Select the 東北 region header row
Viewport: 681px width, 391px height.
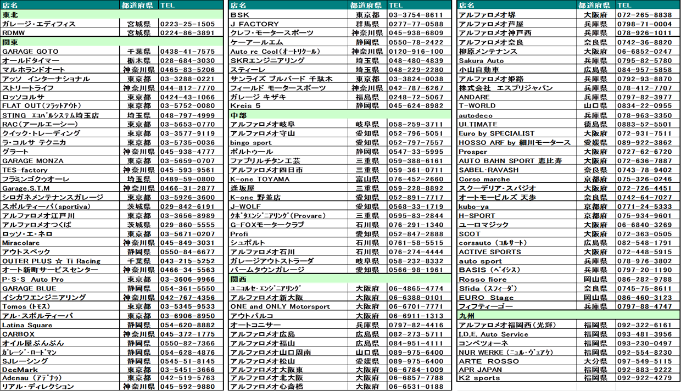(112, 15)
